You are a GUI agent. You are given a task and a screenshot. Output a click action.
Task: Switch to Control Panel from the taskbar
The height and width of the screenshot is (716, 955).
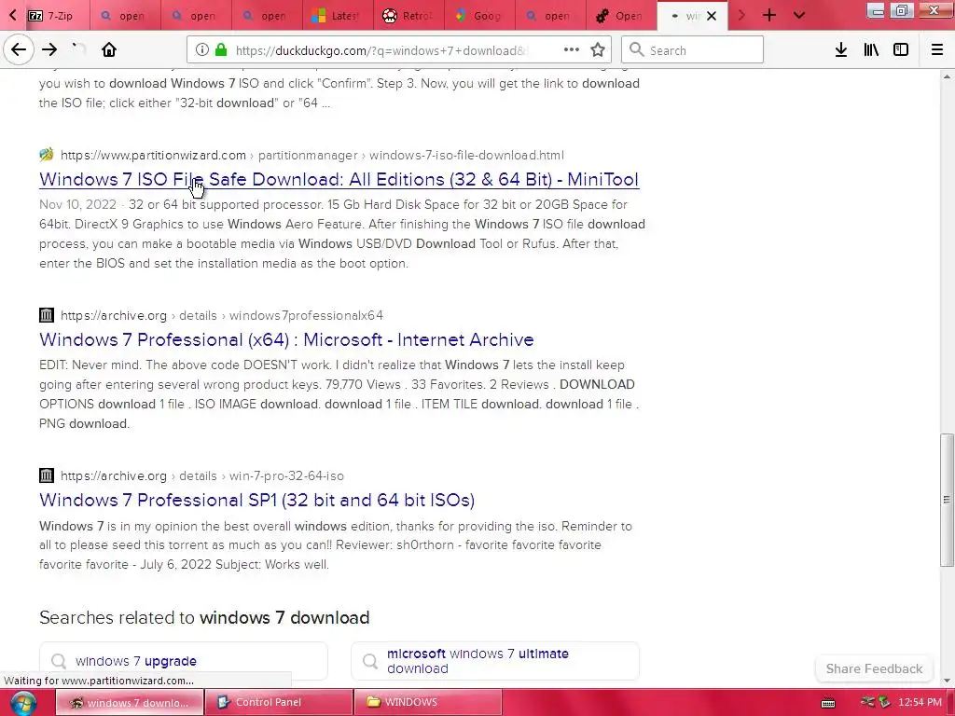[x=279, y=702]
